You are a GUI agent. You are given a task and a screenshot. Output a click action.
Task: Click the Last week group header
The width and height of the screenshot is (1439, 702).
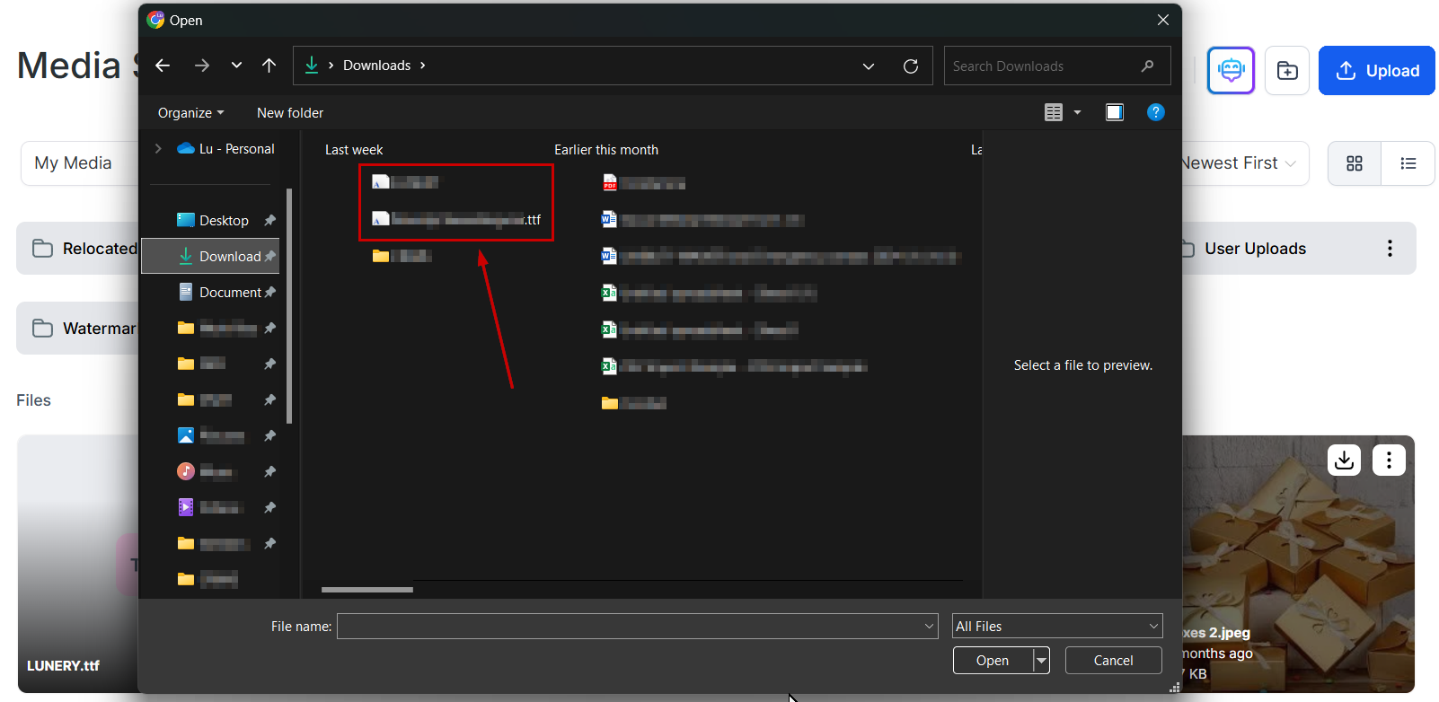[x=354, y=150]
